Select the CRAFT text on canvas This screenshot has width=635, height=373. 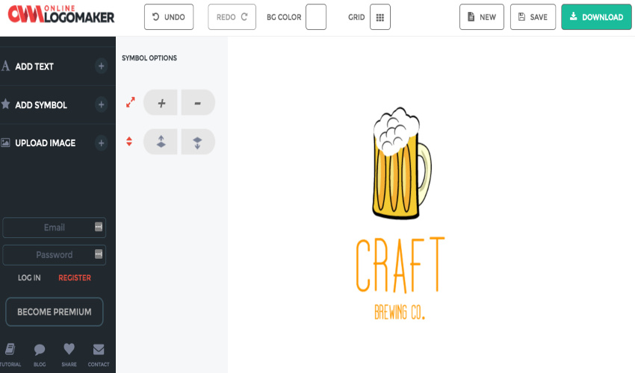(x=400, y=265)
